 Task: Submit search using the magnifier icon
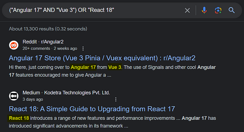coord(231,10)
